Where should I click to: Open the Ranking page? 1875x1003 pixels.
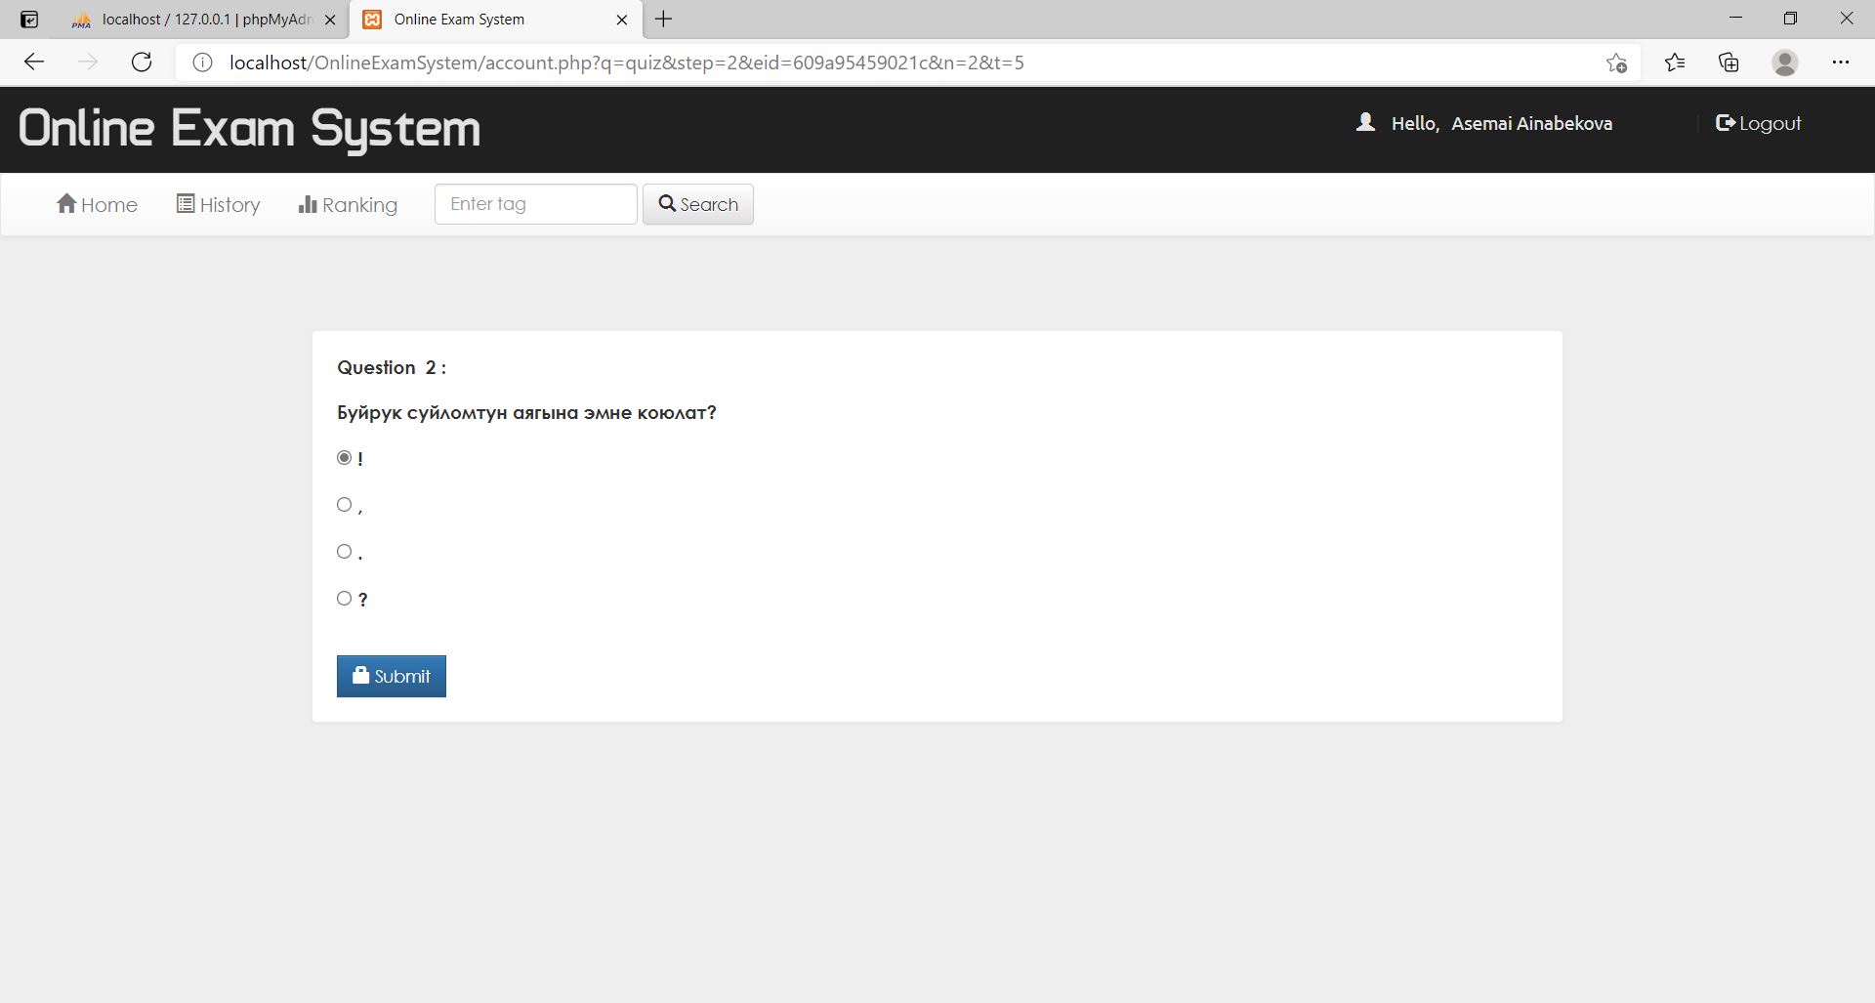point(348,204)
